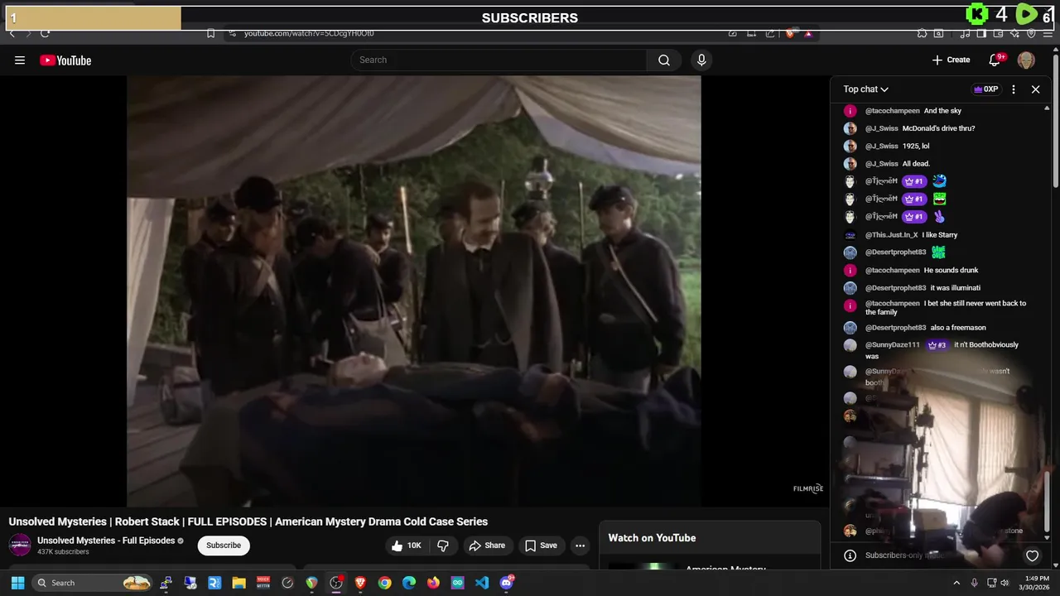This screenshot has height=596, width=1060.
Task: Open Brave browser in the taskbar
Action: [x=360, y=583]
